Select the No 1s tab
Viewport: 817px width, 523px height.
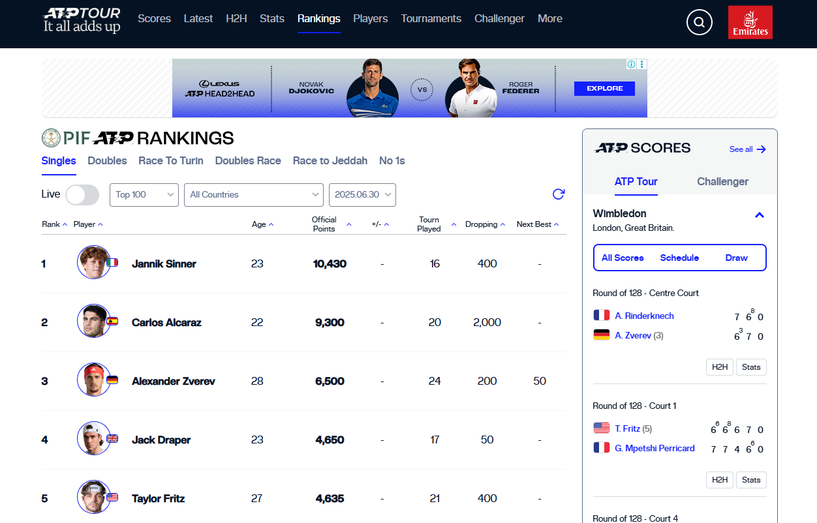(392, 160)
